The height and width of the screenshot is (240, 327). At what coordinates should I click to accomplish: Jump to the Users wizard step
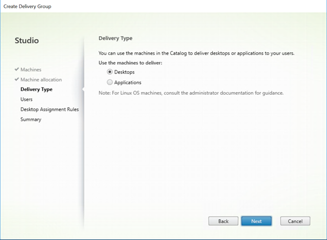tap(26, 99)
